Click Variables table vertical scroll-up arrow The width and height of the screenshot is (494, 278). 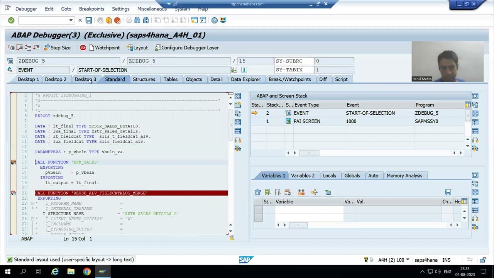tap(464, 211)
